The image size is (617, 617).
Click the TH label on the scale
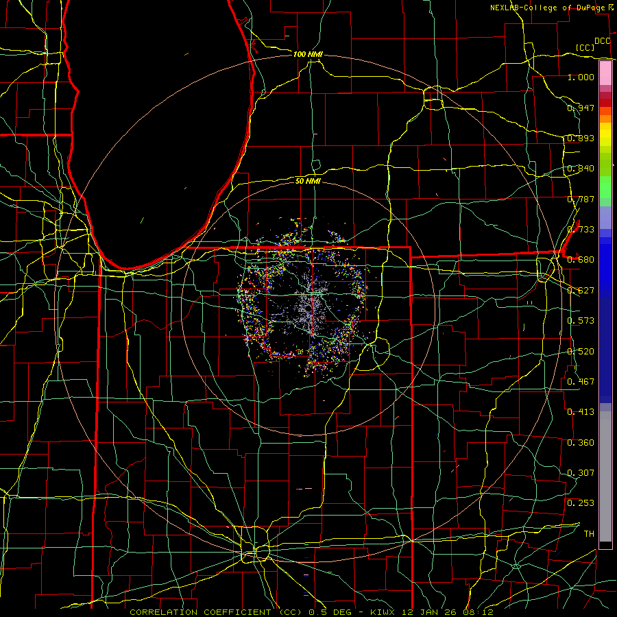(x=589, y=534)
